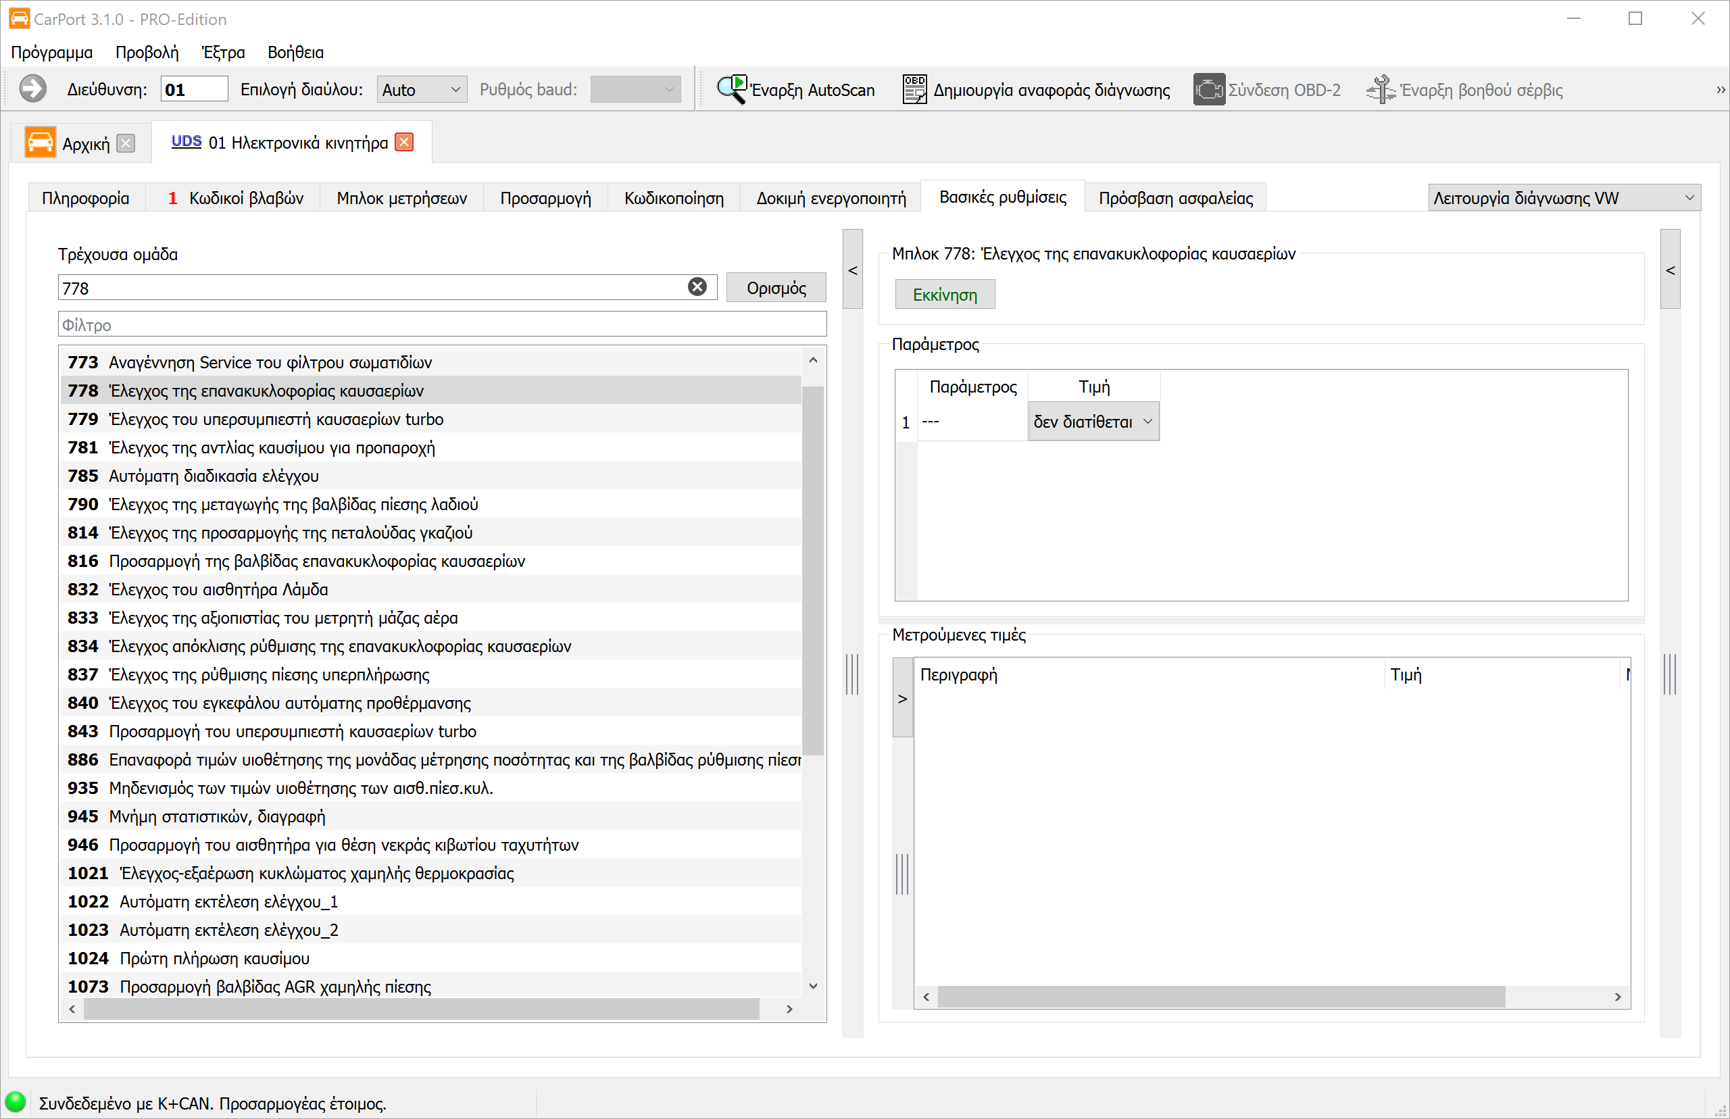Click the measured values scroll-right arrow

(1617, 996)
